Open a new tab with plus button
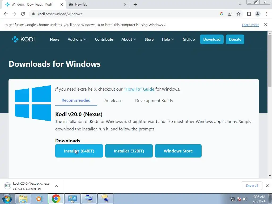This screenshot has width=272, height=204. click(x=135, y=5)
